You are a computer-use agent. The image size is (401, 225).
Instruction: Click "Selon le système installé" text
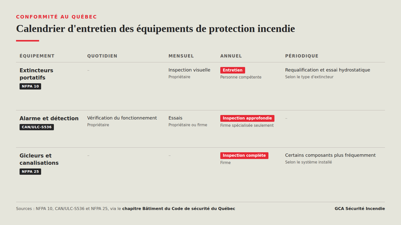(309, 162)
